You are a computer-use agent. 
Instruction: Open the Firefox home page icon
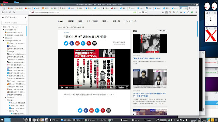[x=14, y=12]
